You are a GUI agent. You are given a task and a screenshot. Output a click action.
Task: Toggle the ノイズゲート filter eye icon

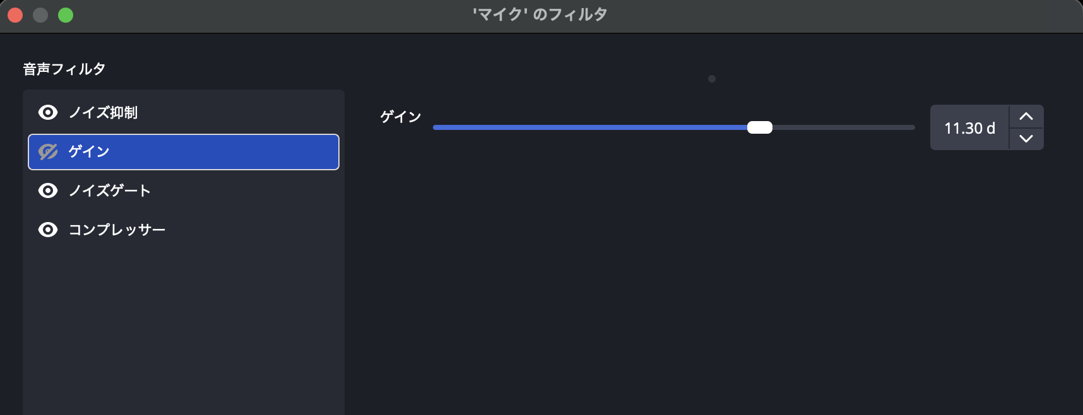48,190
